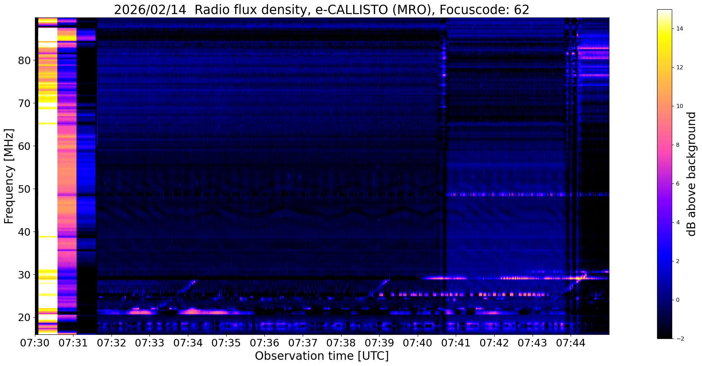The height and width of the screenshot is (366, 702).
Task: Click the colorbar tick label 12
Action: [x=680, y=68]
